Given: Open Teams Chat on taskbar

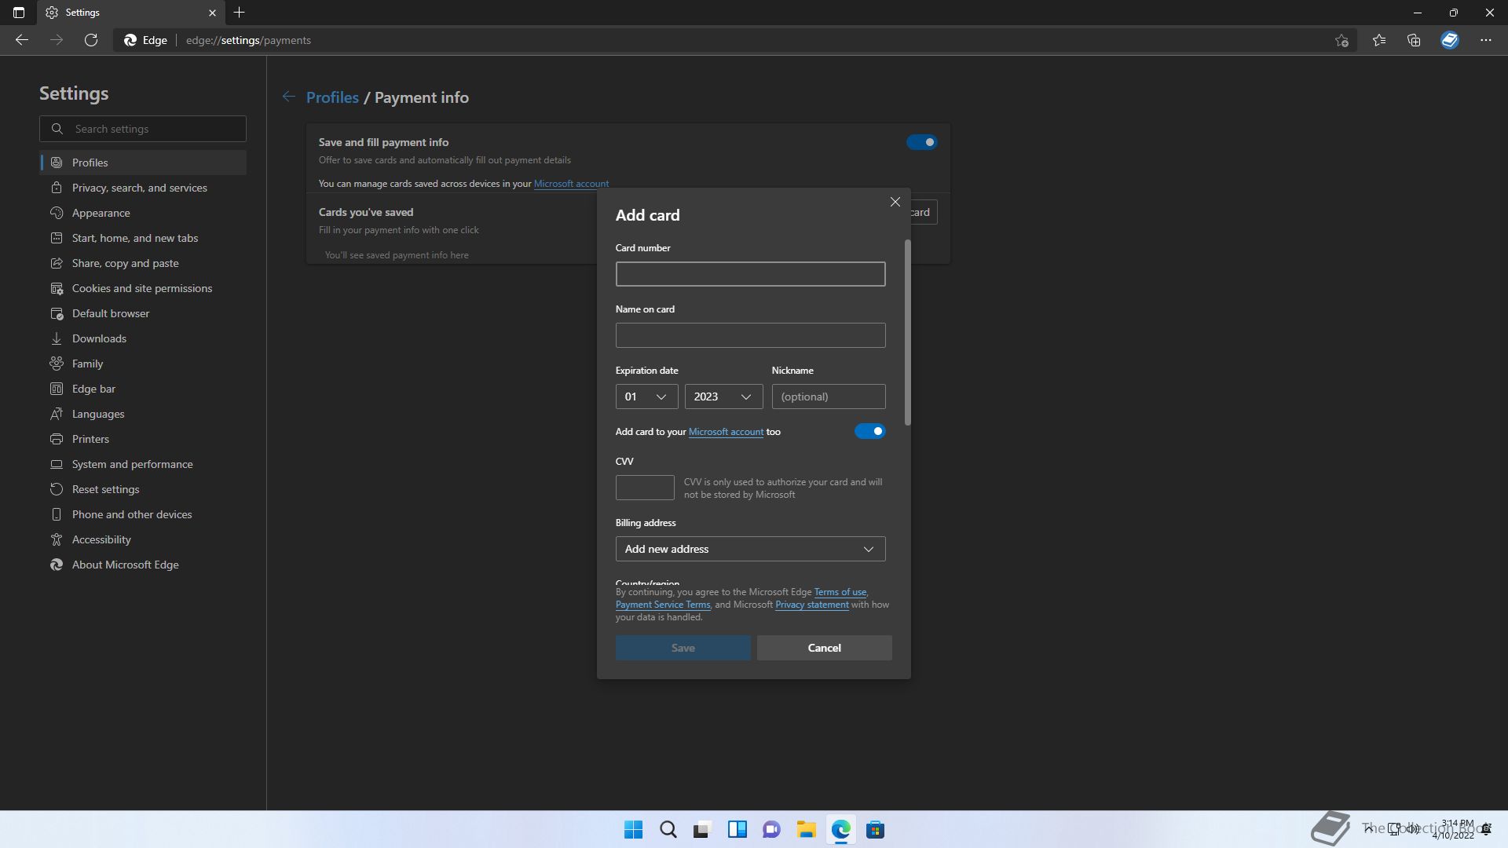Looking at the screenshot, I should (771, 829).
